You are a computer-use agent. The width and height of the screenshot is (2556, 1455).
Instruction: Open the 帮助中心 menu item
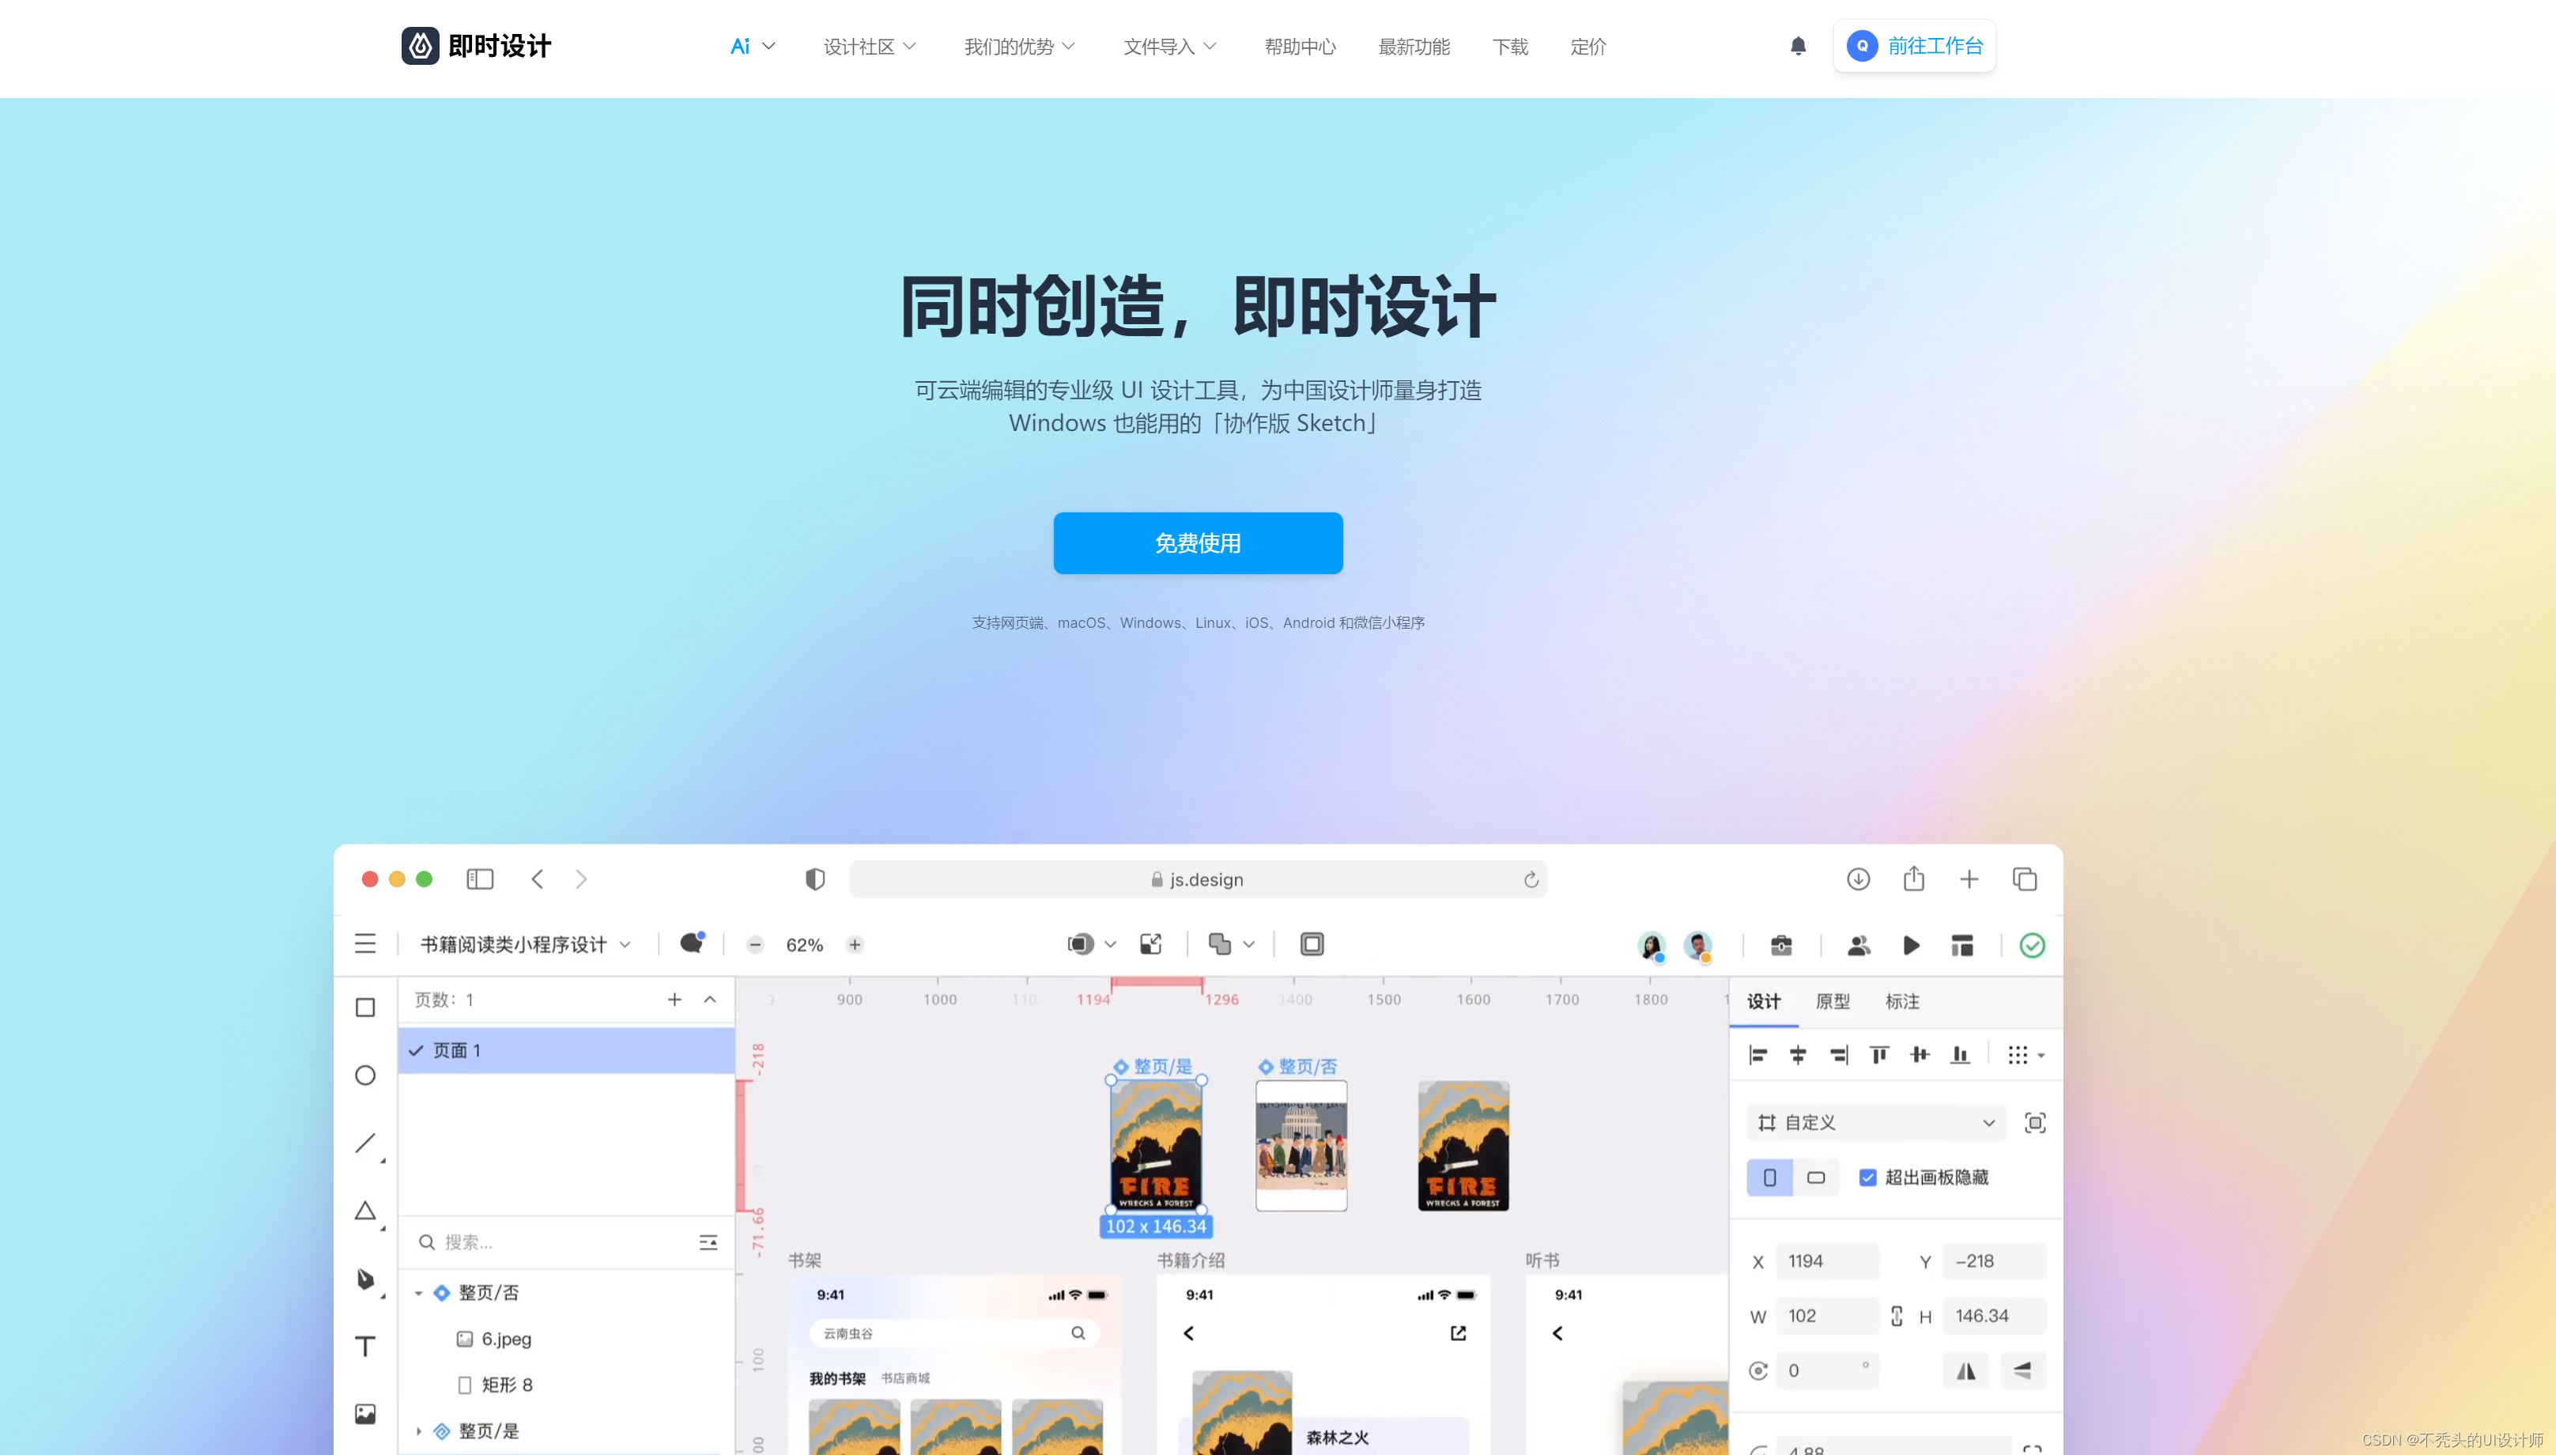pos(1300,46)
